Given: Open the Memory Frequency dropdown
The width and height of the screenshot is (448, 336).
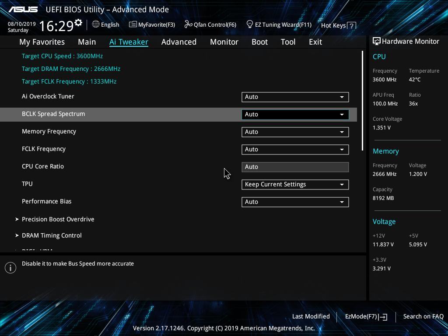Looking at the screenshot, I should (295, 132).
